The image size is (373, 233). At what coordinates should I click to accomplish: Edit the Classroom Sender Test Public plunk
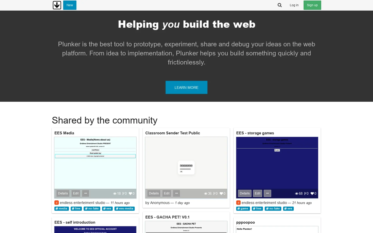click(167, 193)
